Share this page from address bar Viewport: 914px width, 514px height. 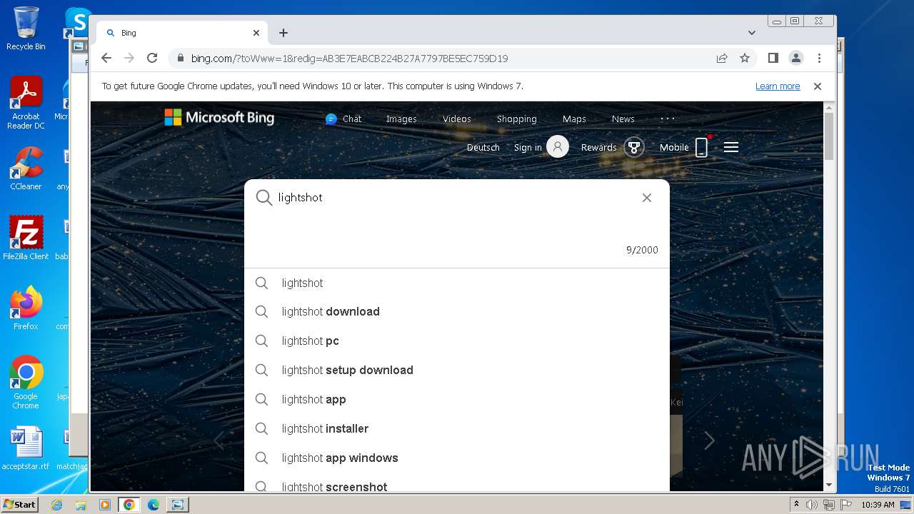722,58
